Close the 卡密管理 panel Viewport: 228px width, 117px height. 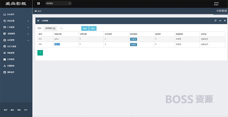click(225, 21)
